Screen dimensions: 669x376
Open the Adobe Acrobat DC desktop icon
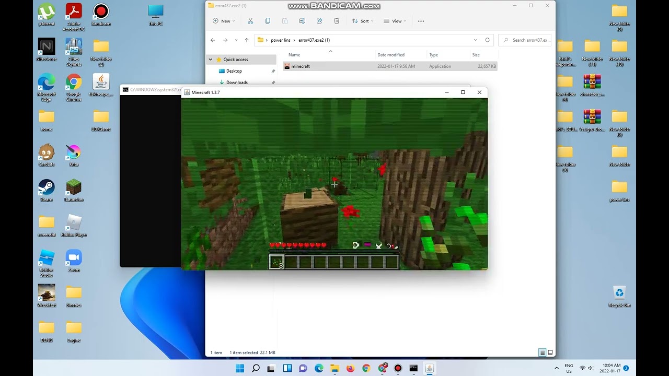74,17
